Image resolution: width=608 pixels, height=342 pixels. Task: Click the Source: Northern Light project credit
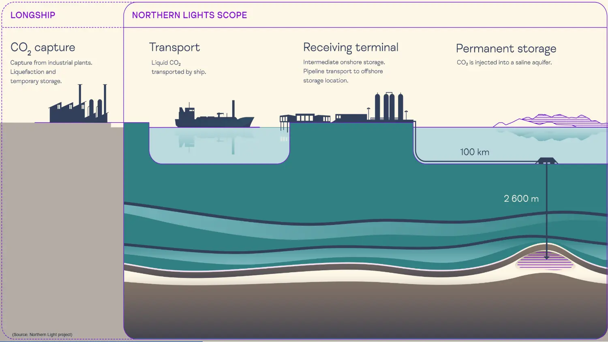(42, 334)
